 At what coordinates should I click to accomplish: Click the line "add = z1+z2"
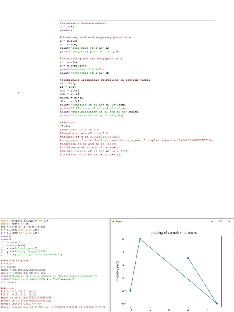click(x=69, y=90)
